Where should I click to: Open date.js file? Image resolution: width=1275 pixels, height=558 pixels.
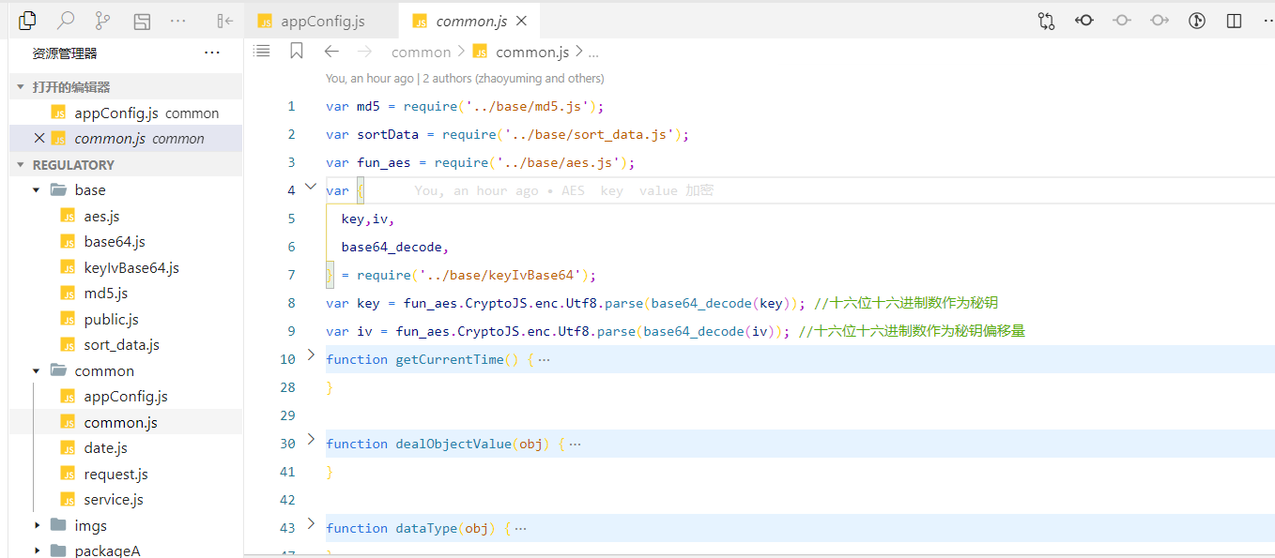[x=105, y=448]
